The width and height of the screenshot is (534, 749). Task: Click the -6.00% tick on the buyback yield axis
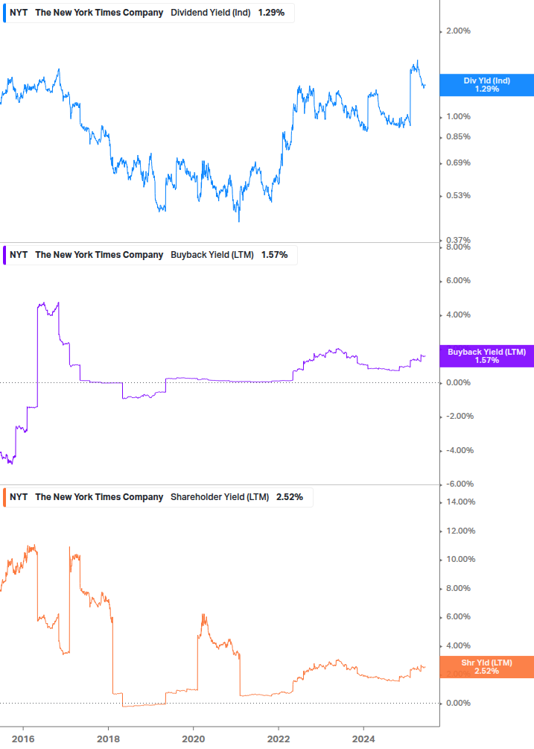point(460,484)
